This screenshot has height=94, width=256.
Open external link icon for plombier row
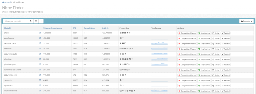(40, 59)
